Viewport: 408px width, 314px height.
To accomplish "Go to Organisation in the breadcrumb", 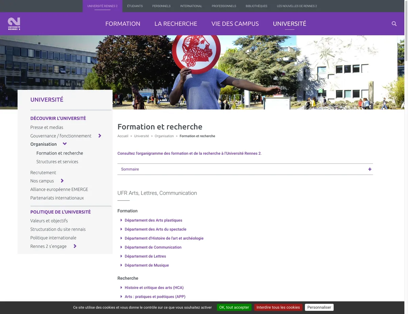I will coord(164,136).
